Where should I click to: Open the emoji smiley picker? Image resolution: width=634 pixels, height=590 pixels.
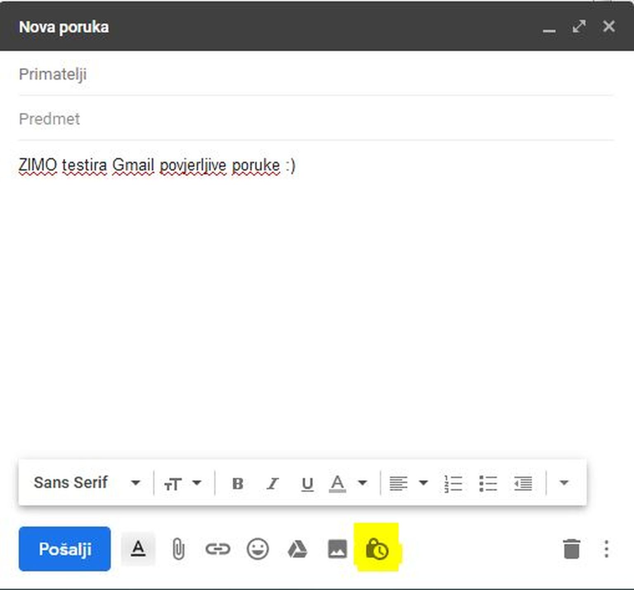[258, 549]
